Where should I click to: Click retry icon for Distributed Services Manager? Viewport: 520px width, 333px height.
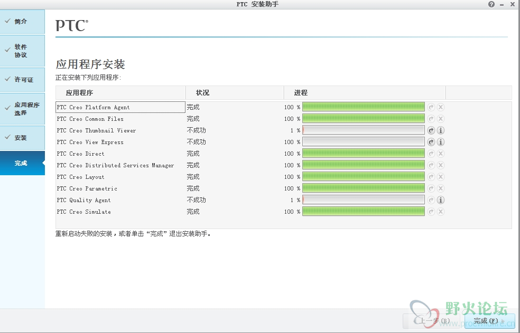(431, 165)
